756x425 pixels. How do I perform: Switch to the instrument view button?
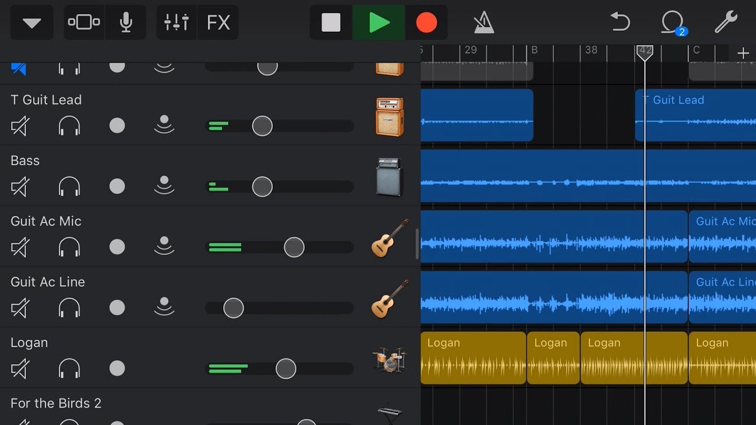pos(84,23)
